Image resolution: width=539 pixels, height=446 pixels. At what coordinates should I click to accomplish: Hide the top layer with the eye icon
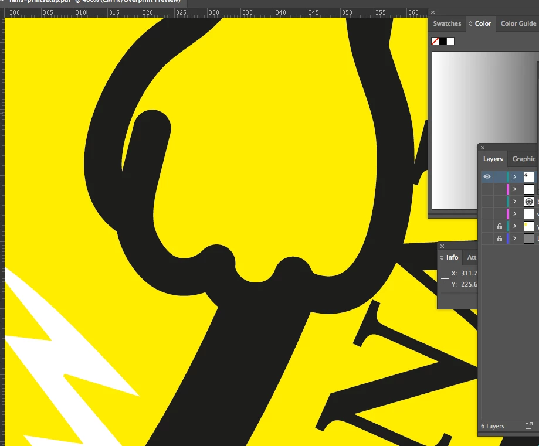[487, 176]
